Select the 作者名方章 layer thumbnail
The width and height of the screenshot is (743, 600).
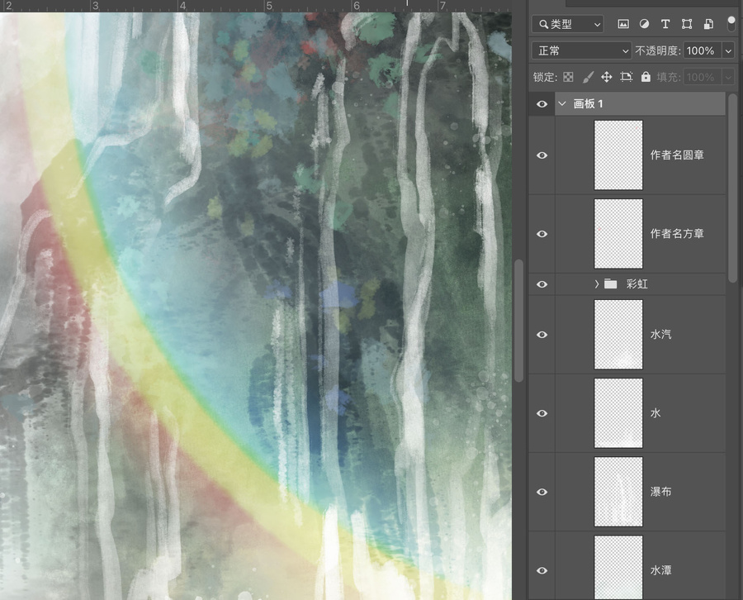(618, 234)
